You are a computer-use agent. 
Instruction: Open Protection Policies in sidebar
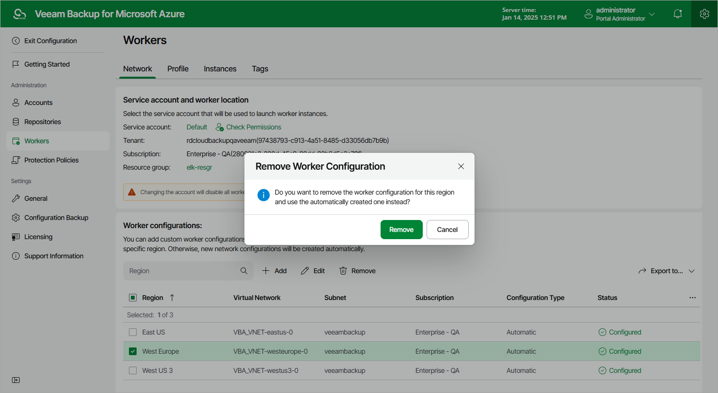51,160
